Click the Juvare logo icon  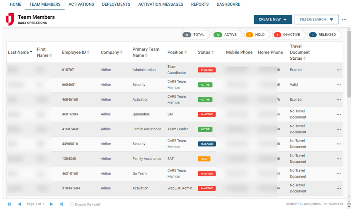coord(10,19)
